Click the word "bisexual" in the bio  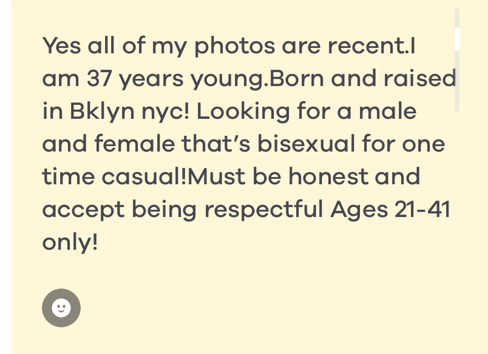point(308,144)
